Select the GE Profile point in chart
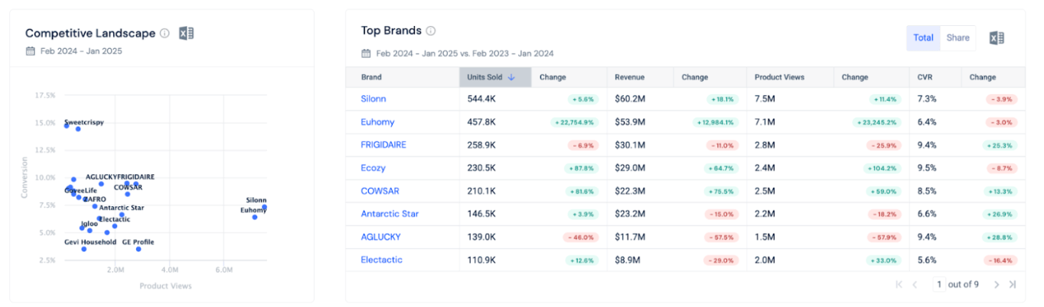 [139, 249]
